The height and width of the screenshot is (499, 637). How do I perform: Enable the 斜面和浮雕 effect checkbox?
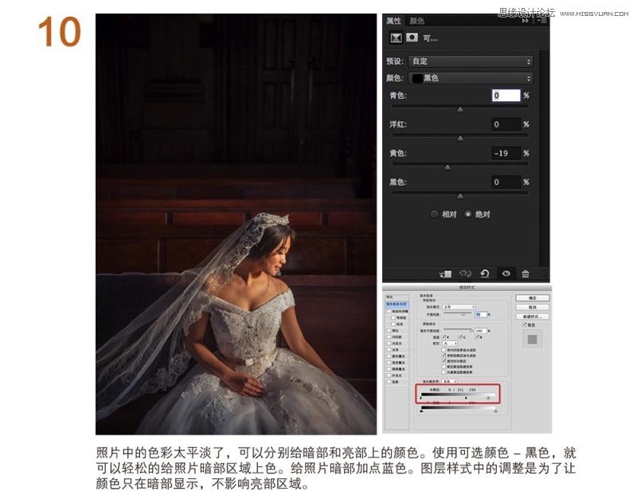point(389,311)
